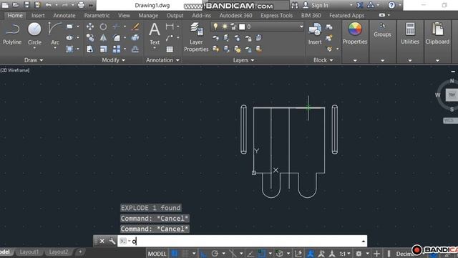Screen dimensions: 458x258
Task: Switch to the Insert ribbon tab
Action: (x=38, y=16)
